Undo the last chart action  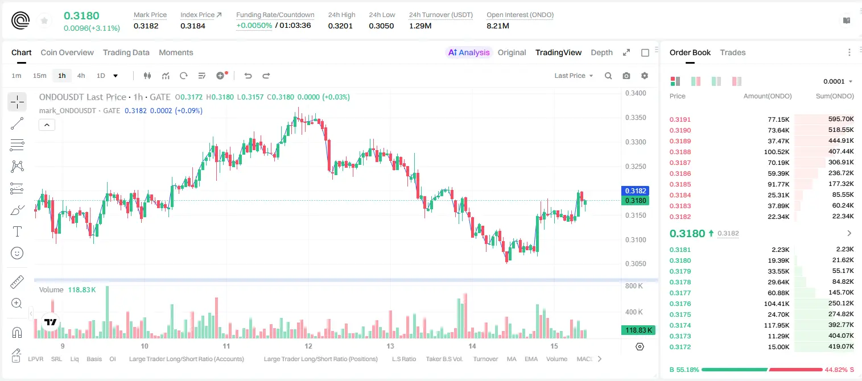[x=248, y=76]
